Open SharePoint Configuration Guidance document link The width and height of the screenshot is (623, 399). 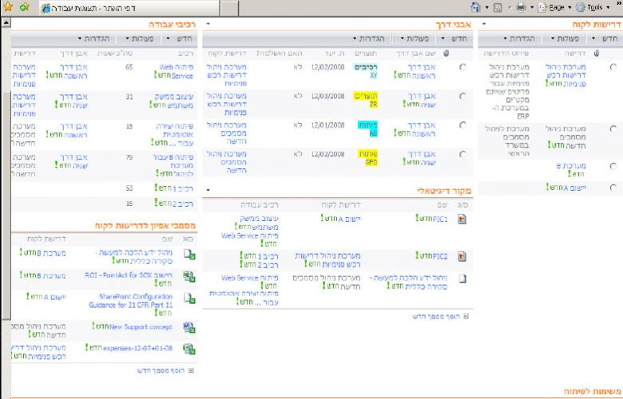click(131, 301)
